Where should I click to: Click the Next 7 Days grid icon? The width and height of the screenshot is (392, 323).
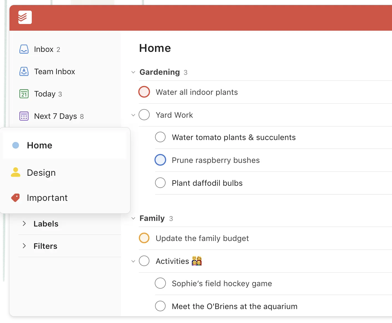[24, 116]
